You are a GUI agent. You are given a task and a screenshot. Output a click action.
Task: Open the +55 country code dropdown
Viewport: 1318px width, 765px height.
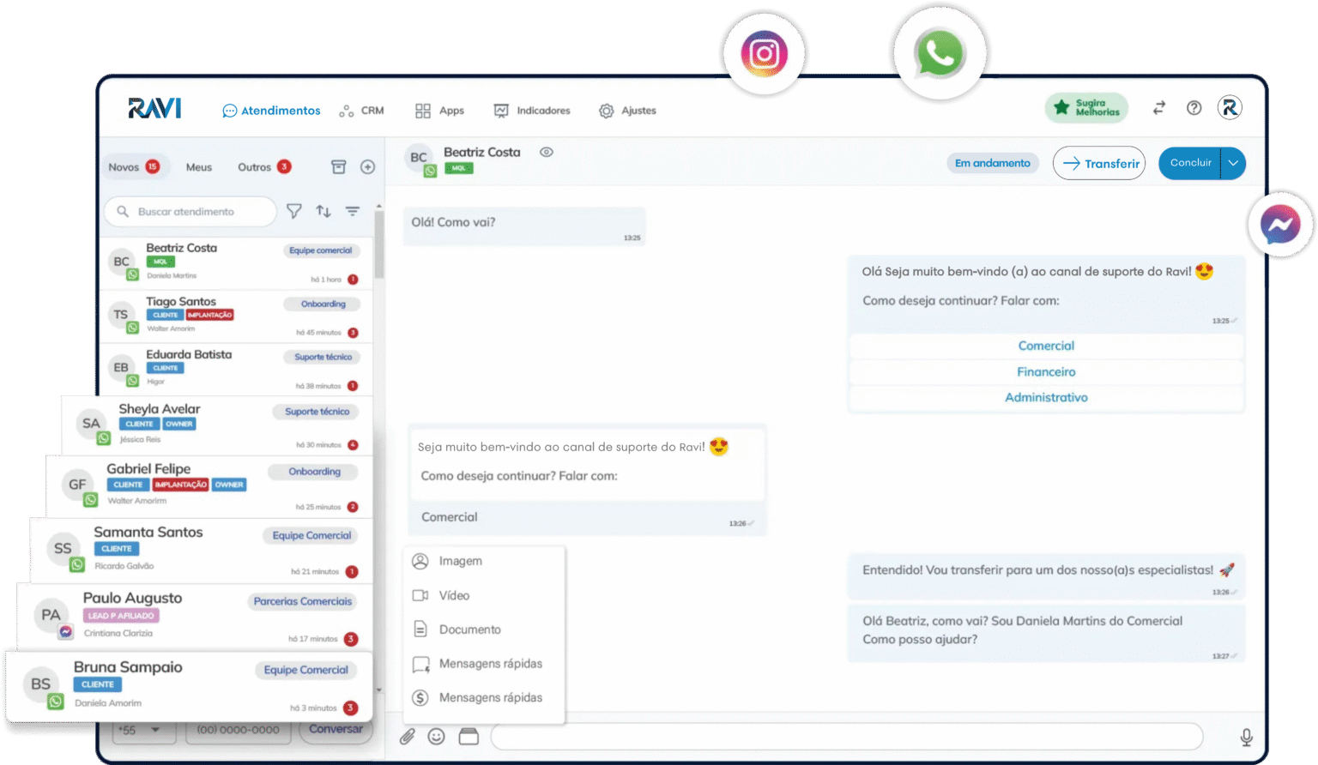[142, 731]
